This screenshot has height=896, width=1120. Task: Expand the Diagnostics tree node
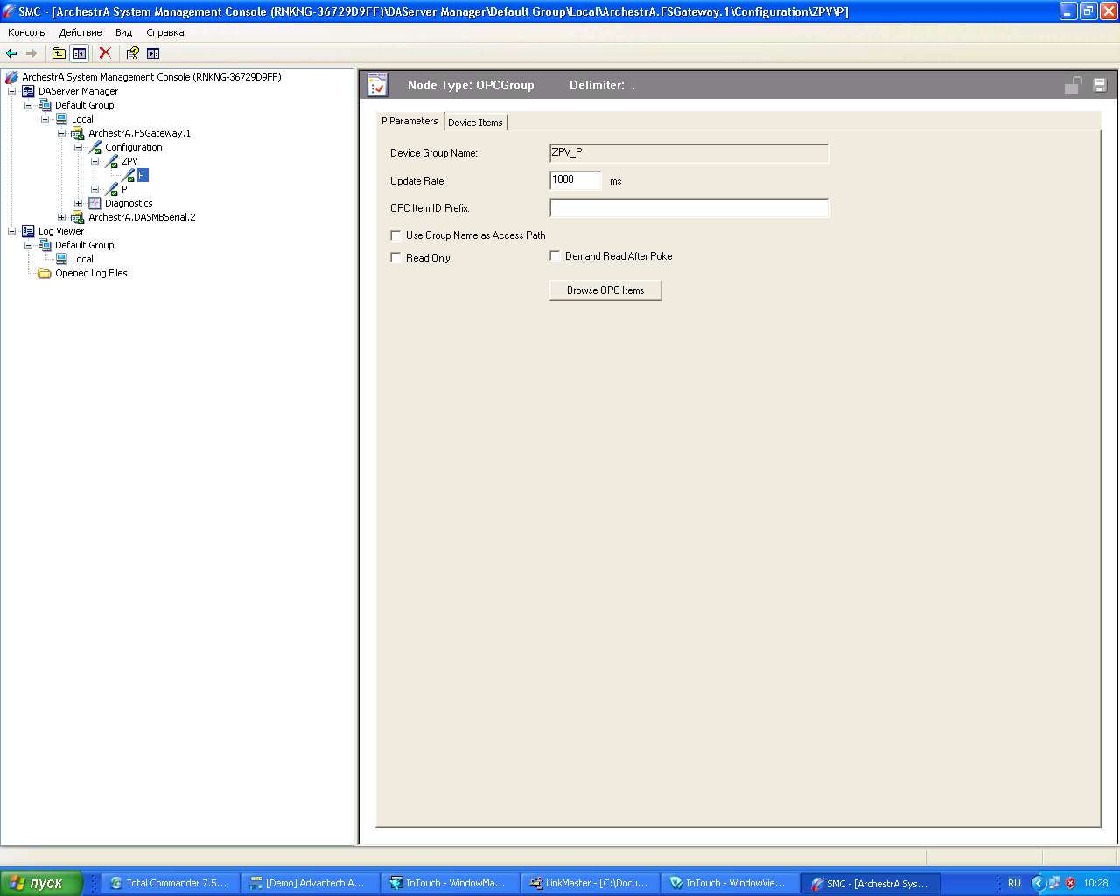pos(78,203)
